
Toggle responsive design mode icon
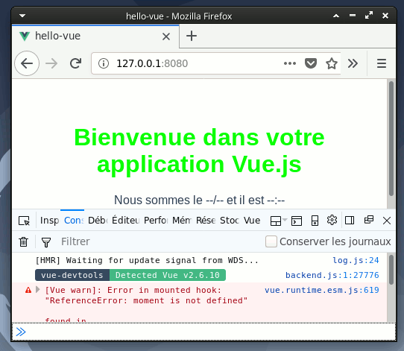(x=315, y=221)
